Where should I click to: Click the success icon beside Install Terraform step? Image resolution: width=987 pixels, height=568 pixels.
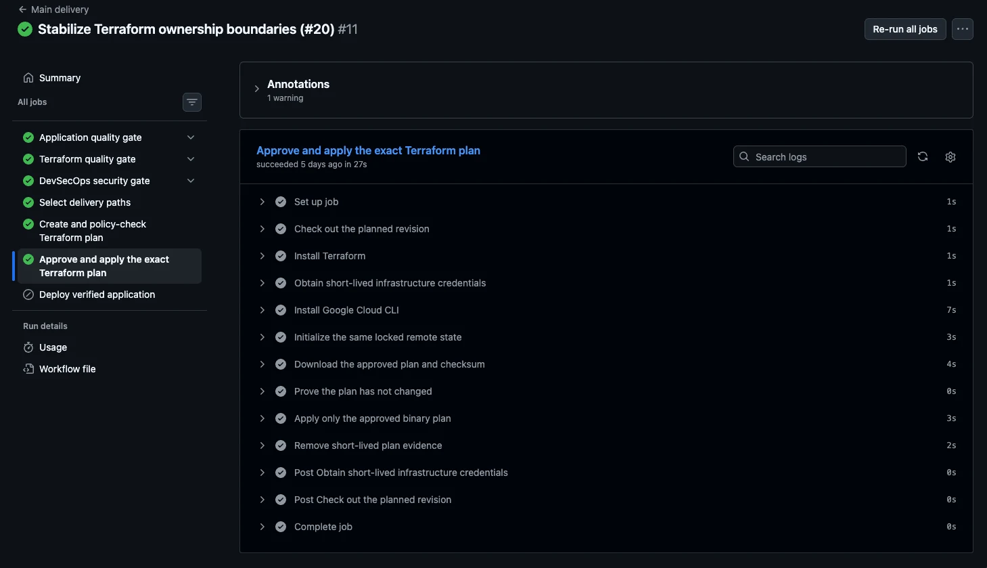[x=281, y=256]
